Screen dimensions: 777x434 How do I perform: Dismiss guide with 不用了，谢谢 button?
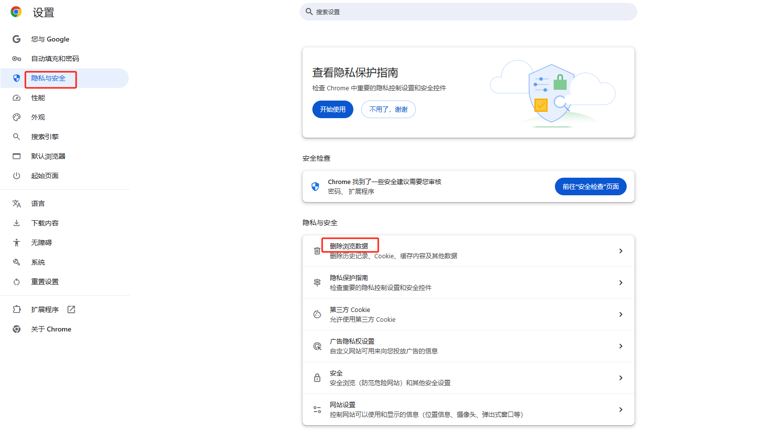coord(388,109)
